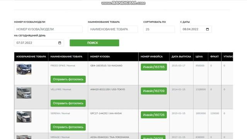
Task: Send photo inventory for SERENA
Action: (68, 127)
